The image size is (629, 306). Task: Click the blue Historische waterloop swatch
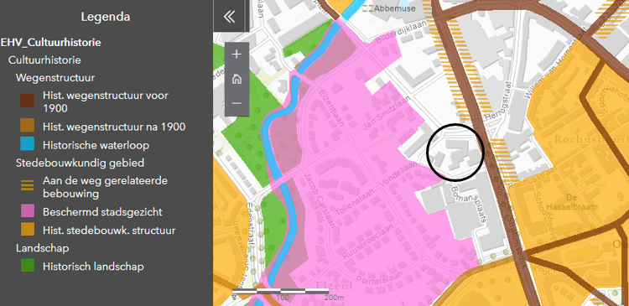[x=28, y=144]
